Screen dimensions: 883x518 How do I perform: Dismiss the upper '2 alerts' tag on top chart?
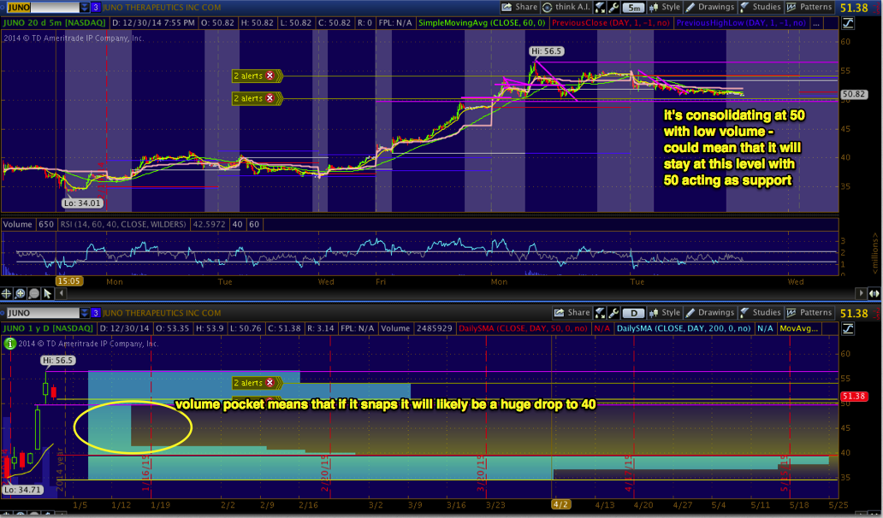[x=271, y=76]
